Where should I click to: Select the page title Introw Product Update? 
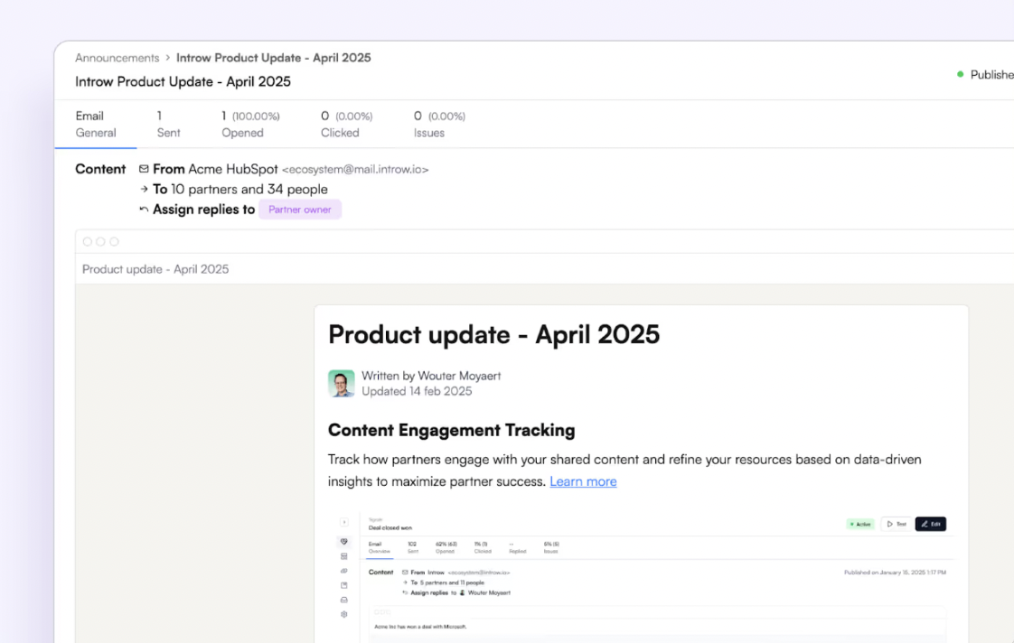183,81
